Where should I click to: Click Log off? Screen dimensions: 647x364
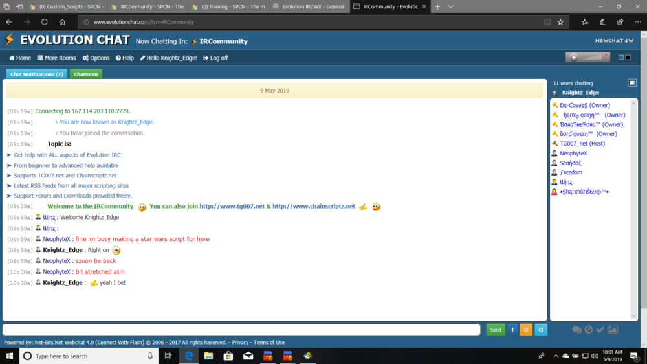215,58
